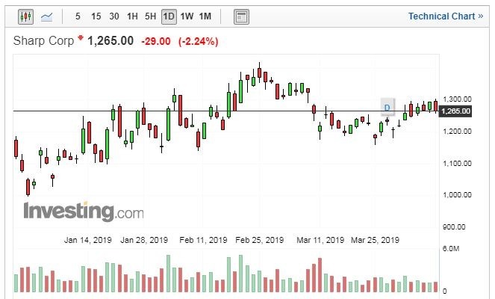Switch to the line chart type icon

[x=47, y=16]
